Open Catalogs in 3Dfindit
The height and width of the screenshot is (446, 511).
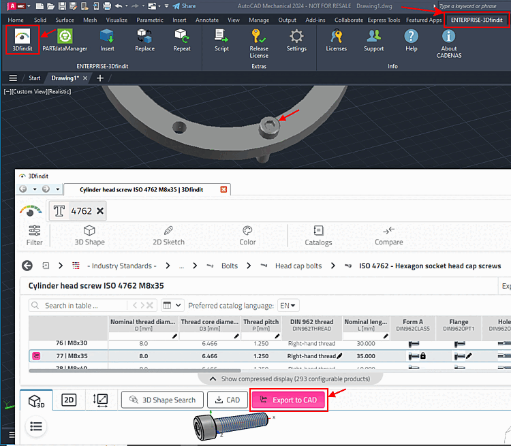coord(318,235)
